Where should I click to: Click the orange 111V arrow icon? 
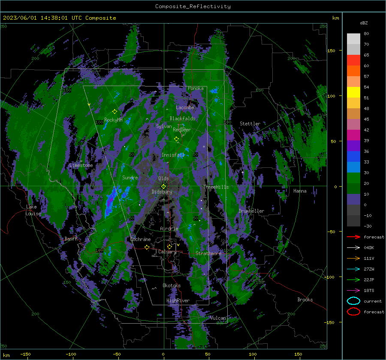tap(353, 258)
